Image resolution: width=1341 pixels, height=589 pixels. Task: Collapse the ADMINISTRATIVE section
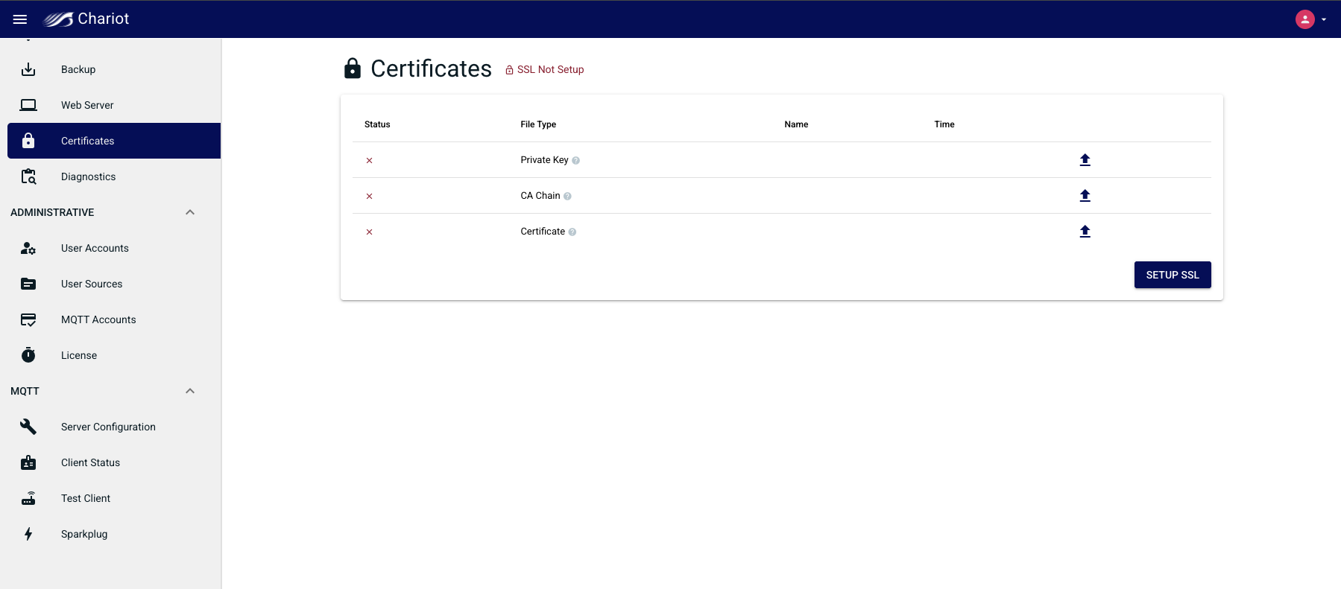(190, 212)
